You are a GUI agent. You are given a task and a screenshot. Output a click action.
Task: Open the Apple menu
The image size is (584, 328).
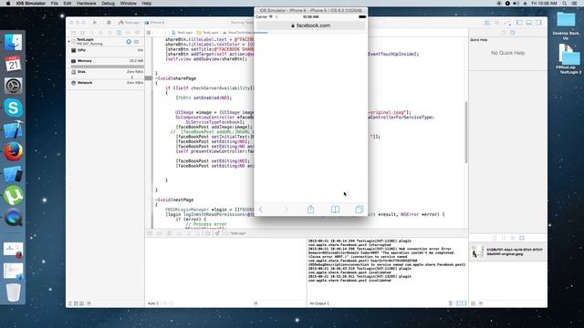click(8, 4)
